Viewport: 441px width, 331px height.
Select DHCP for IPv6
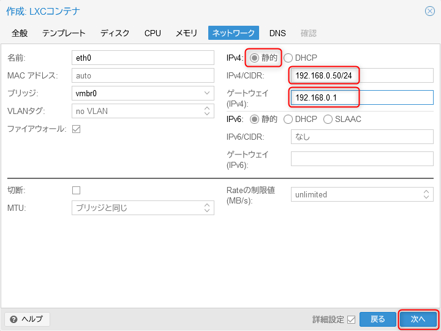coord(288,119)
